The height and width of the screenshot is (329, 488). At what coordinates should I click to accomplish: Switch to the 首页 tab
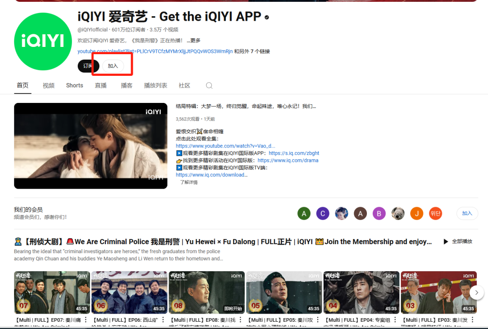(x=23, y=85)
